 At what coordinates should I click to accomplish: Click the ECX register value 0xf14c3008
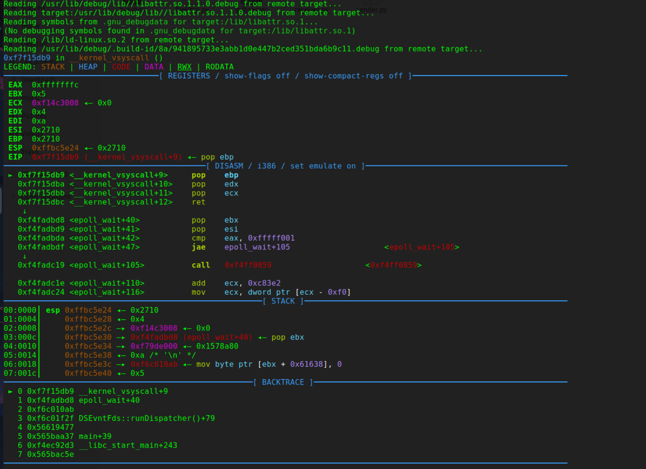pyautogui.click(x=55, y=103)
